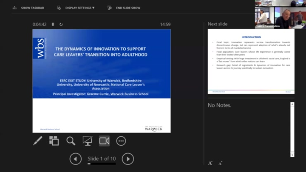
Task: Advance to next slide arrow
Action: point(127,159)
